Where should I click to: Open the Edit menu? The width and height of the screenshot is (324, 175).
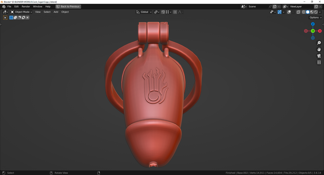16,7
